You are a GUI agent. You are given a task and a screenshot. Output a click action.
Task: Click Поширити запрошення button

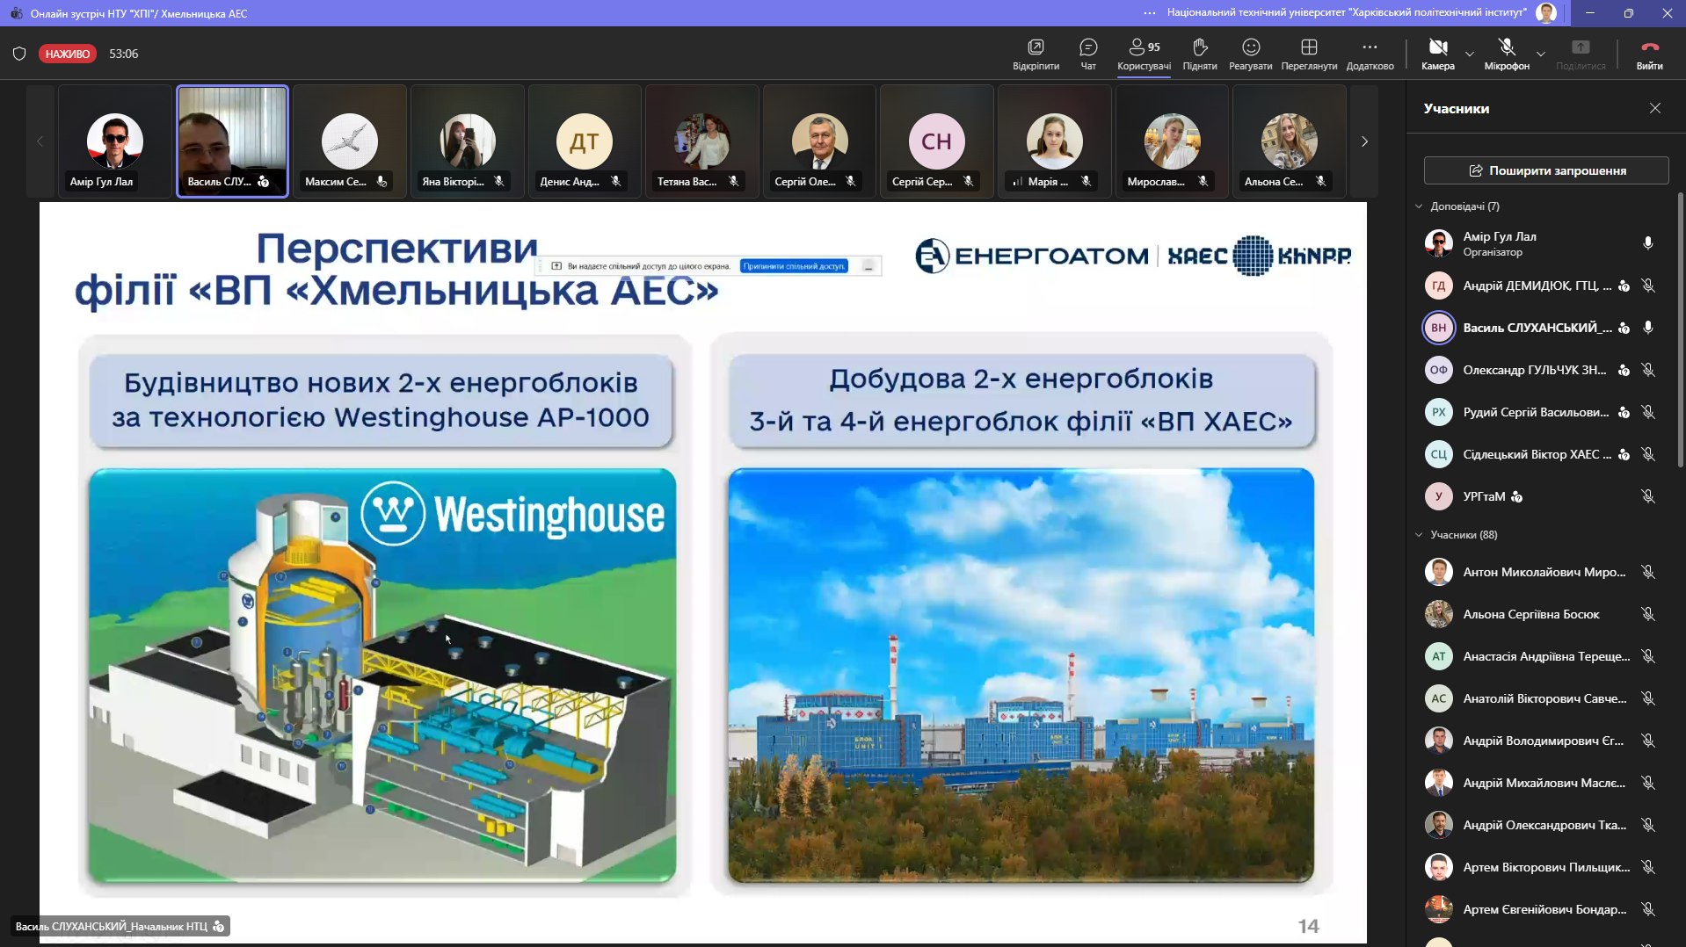click(1545, 170)
